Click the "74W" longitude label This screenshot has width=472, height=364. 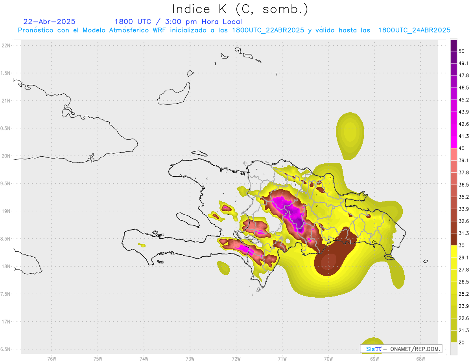(144, 359)
